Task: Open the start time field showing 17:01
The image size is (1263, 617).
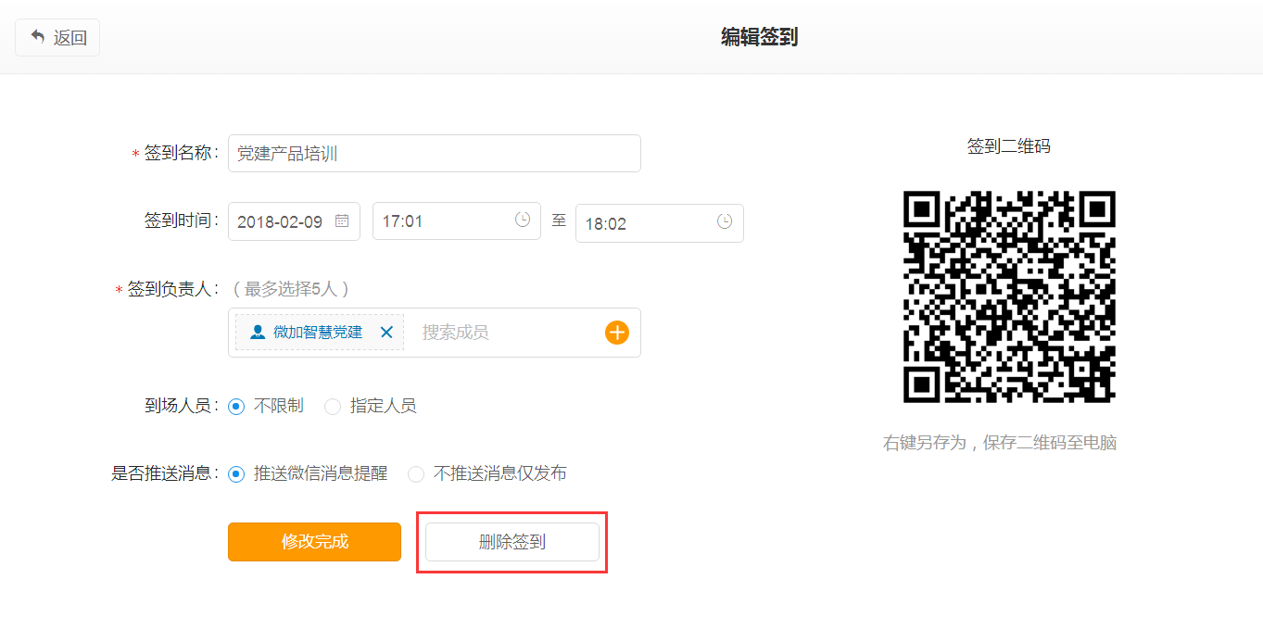Action: 457,221
